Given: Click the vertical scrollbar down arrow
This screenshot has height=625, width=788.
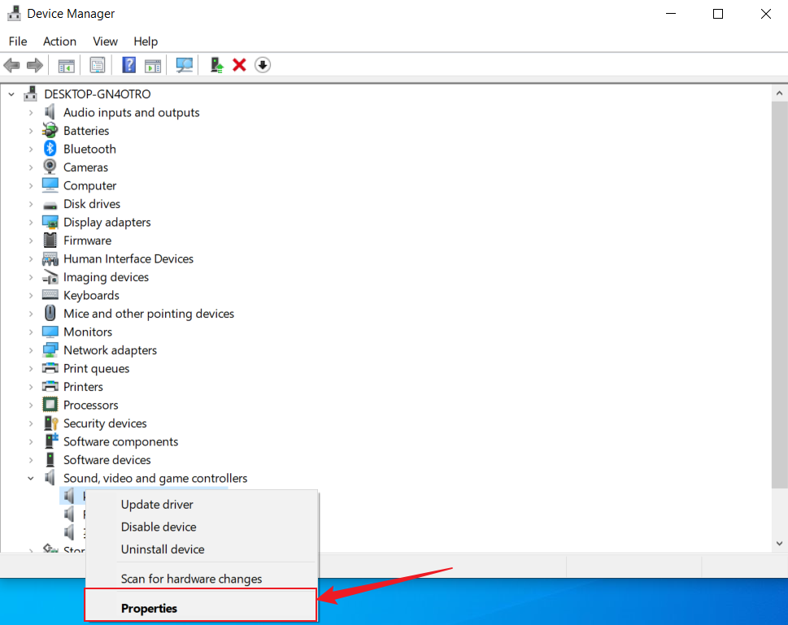Looking at the screenshot, I should (x=779, y=543).
